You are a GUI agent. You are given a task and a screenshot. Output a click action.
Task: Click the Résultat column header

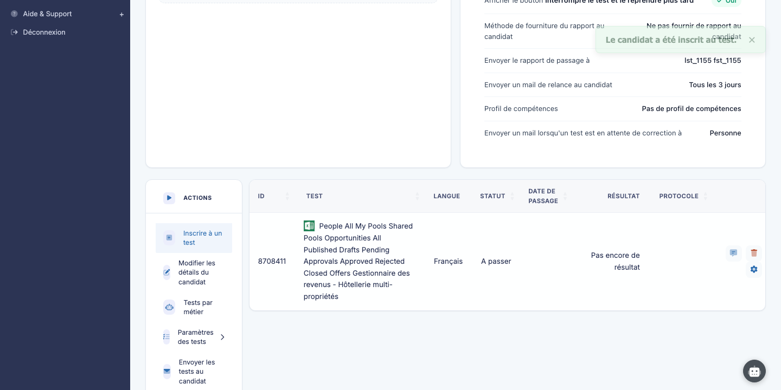(624, 196)
